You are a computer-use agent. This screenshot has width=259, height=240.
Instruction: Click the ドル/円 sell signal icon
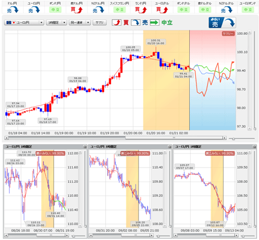[13, 10]
